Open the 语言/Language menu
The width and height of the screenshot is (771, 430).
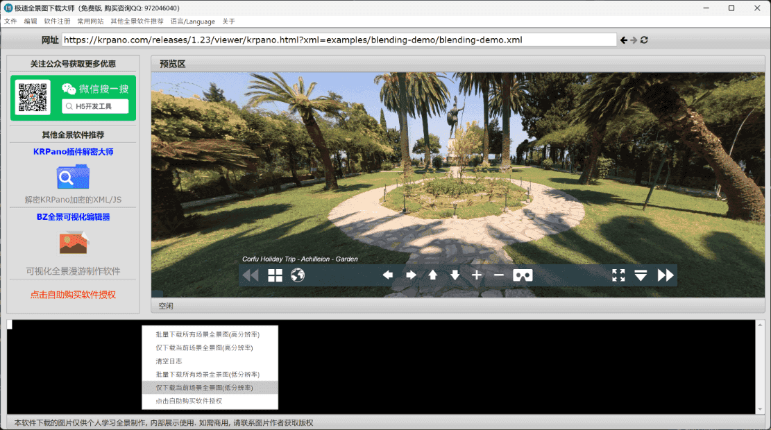click(x=192, y=21)
